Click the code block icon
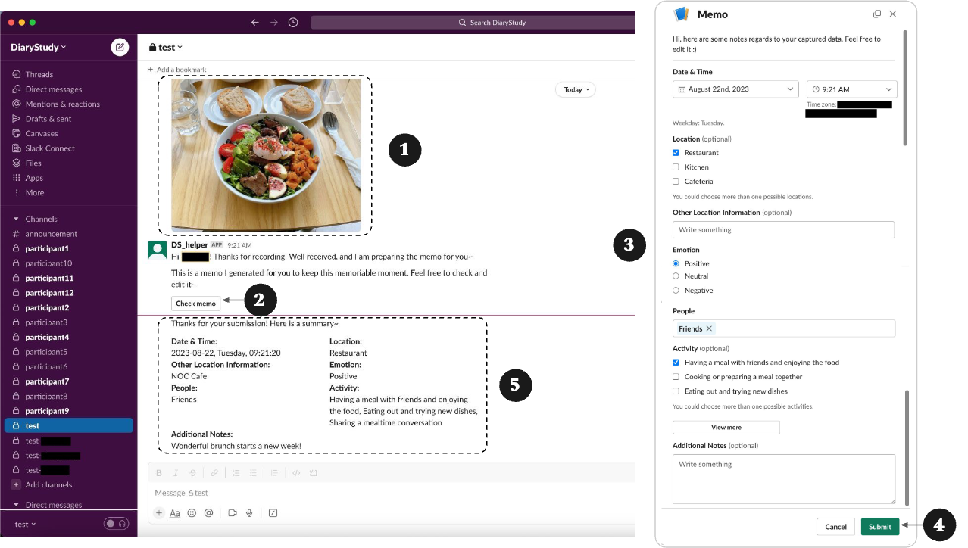The width and height of the screenshot is (968, 548). click(x=313, y=473)
